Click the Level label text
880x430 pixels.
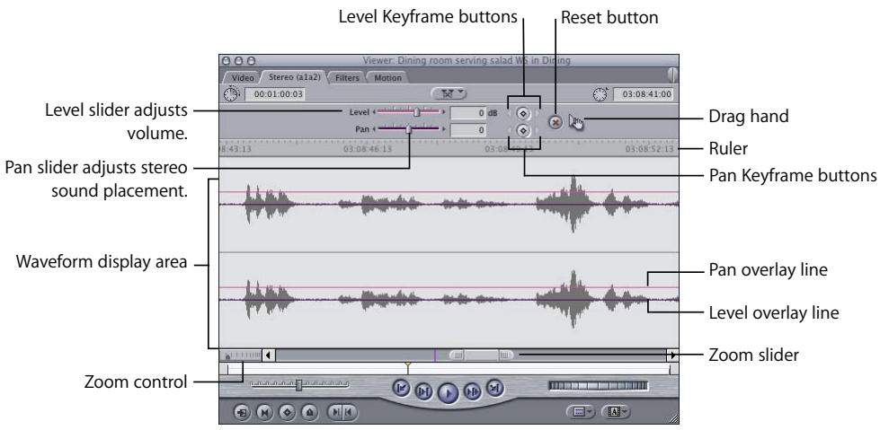pos(360,112)
